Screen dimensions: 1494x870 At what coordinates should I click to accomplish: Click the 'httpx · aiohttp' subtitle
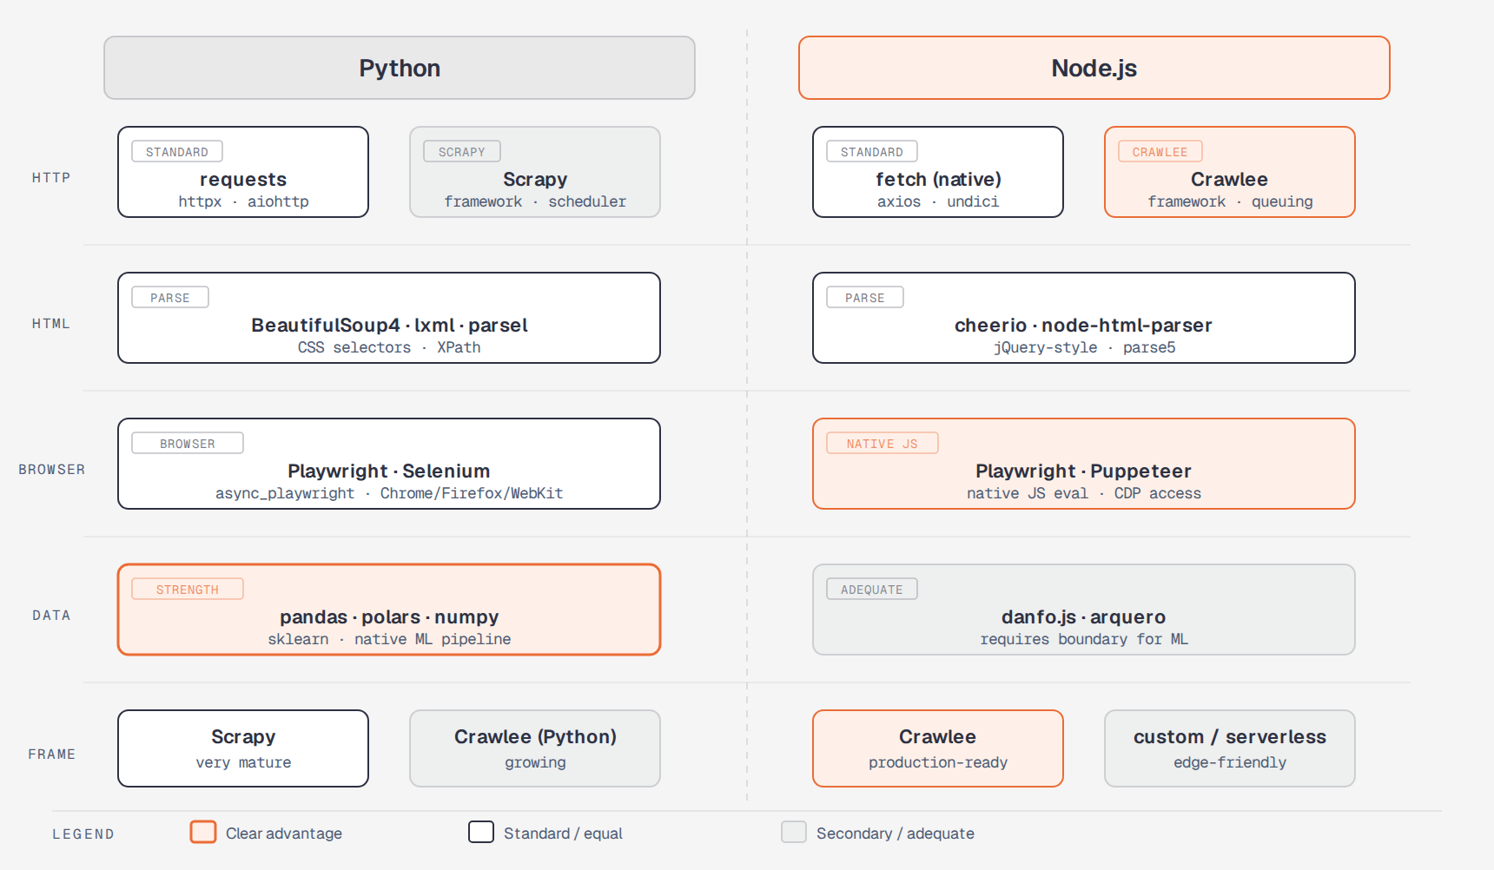point(243,201)
